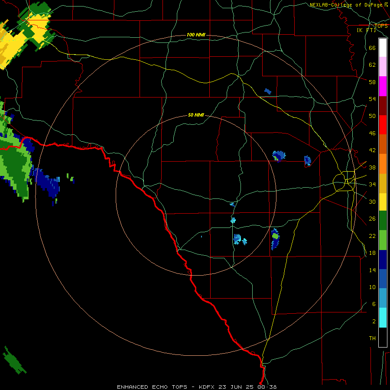Click the legend value "62"
390x390 pixels.
tap(372, 65)
